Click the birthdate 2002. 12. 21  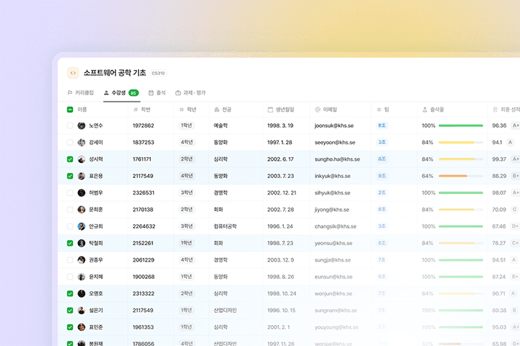(x=282, y=192)
